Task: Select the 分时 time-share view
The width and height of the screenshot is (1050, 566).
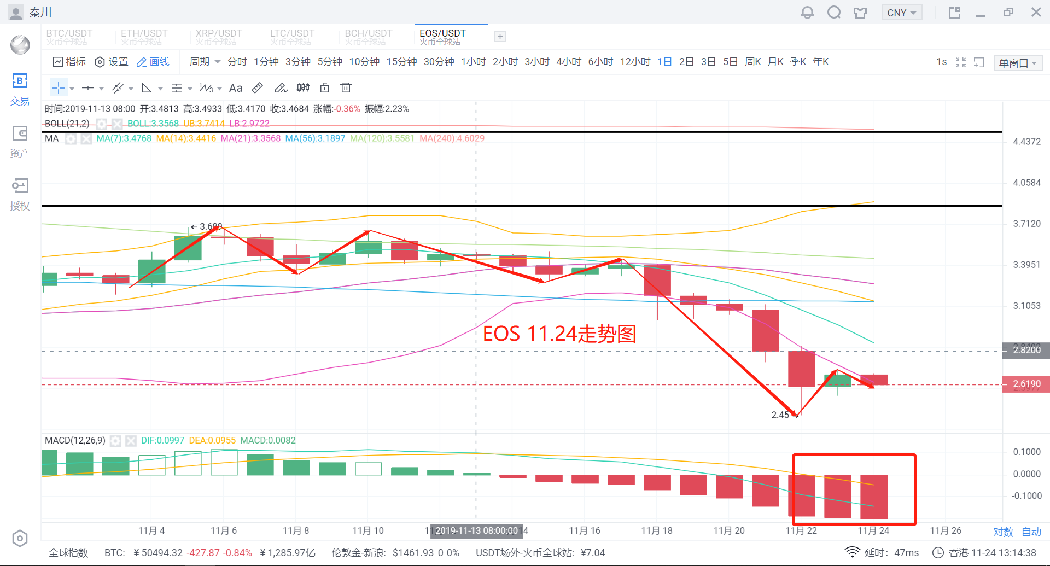Action: [x=237, y=62]
